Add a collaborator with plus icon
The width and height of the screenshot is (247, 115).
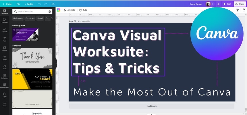[x=212, y=4]
